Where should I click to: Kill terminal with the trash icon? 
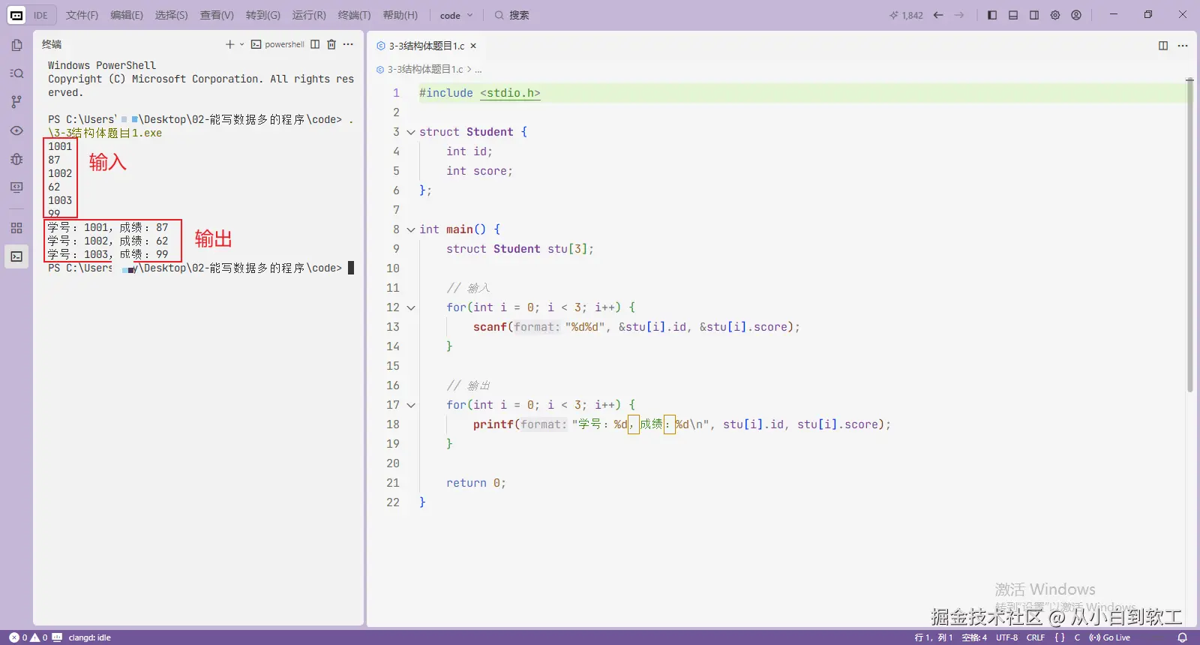331,44
